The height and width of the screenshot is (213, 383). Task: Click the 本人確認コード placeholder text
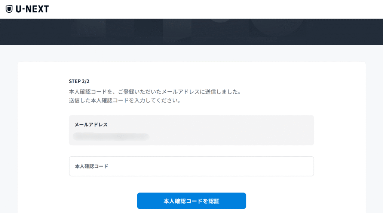91,166
